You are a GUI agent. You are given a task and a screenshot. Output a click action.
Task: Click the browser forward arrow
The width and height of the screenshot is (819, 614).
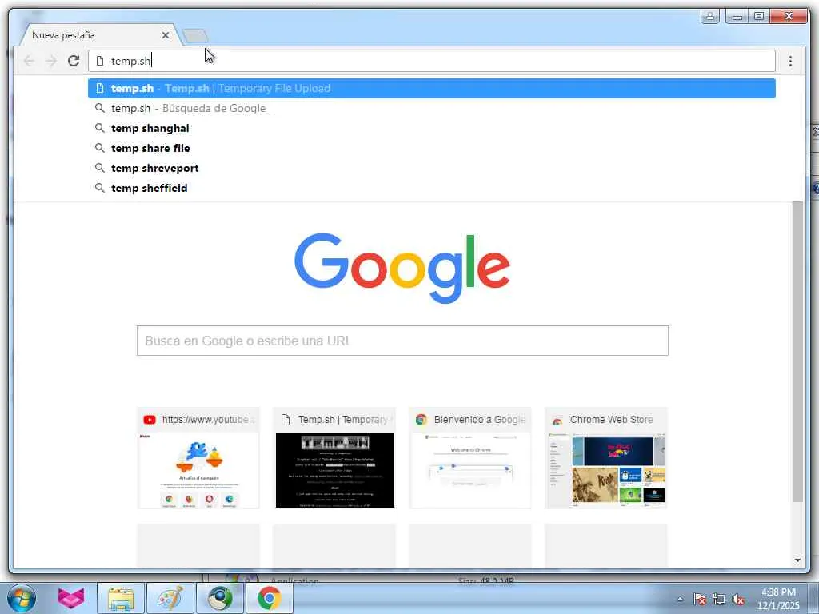(51, 61)
